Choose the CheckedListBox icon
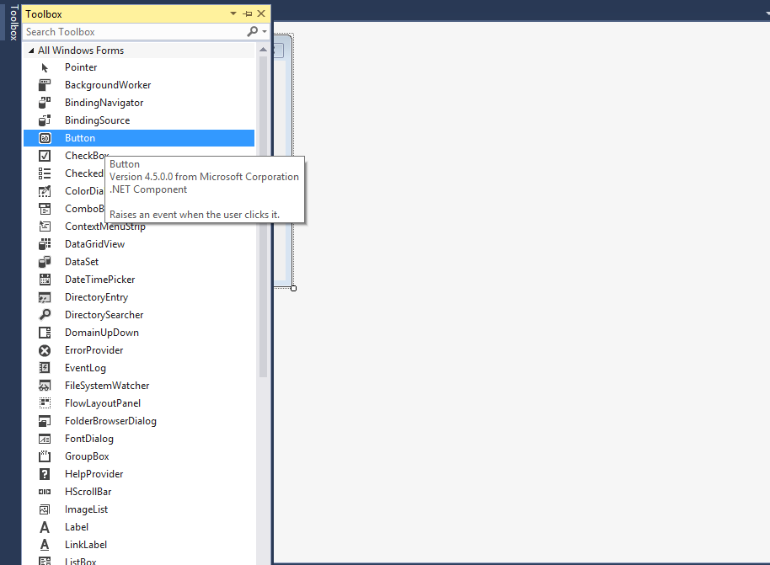770x565 pixels. coord(45,173)
